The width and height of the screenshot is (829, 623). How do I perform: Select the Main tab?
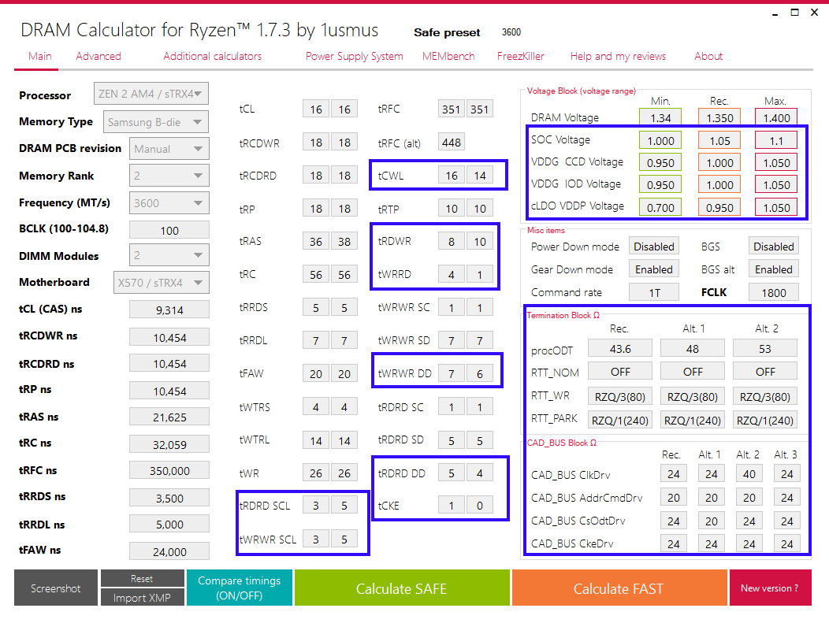40,56
